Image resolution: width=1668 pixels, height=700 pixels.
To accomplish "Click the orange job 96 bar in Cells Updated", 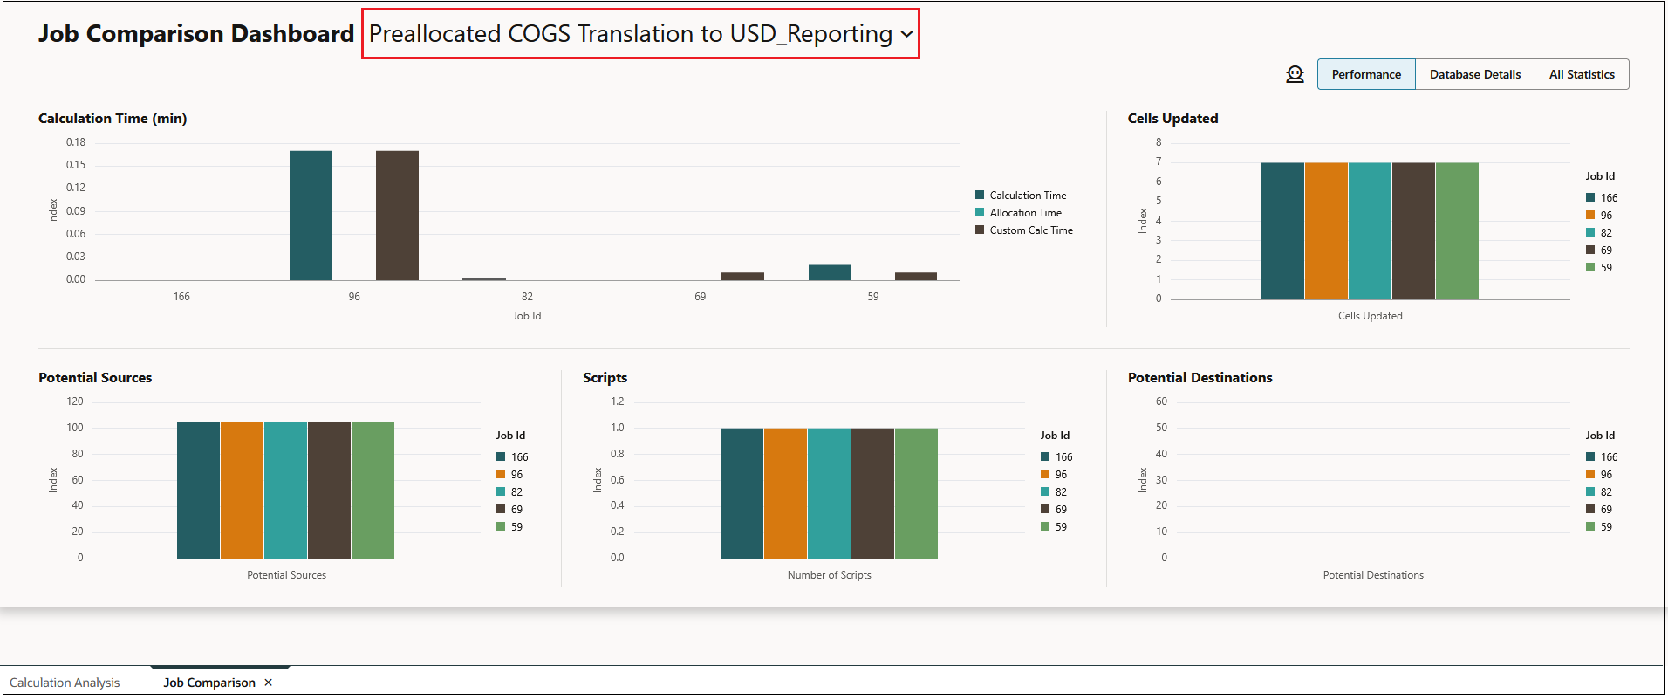I will coord(1326,231).
